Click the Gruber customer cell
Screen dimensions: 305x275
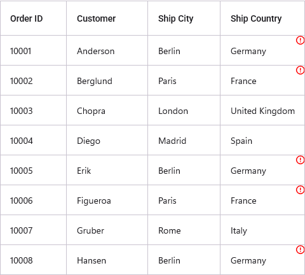tap(107, 230)
